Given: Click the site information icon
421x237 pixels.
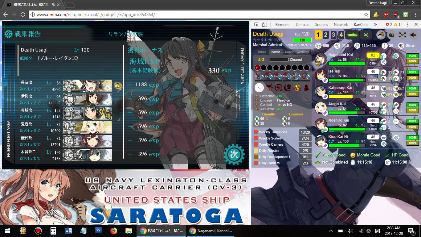Looking at the screenshot, I should click(x=32, y=15).
